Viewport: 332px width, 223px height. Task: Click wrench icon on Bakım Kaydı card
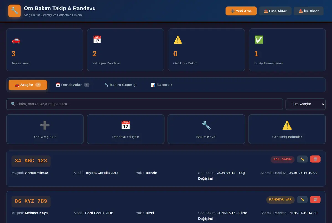pos(206,125)
